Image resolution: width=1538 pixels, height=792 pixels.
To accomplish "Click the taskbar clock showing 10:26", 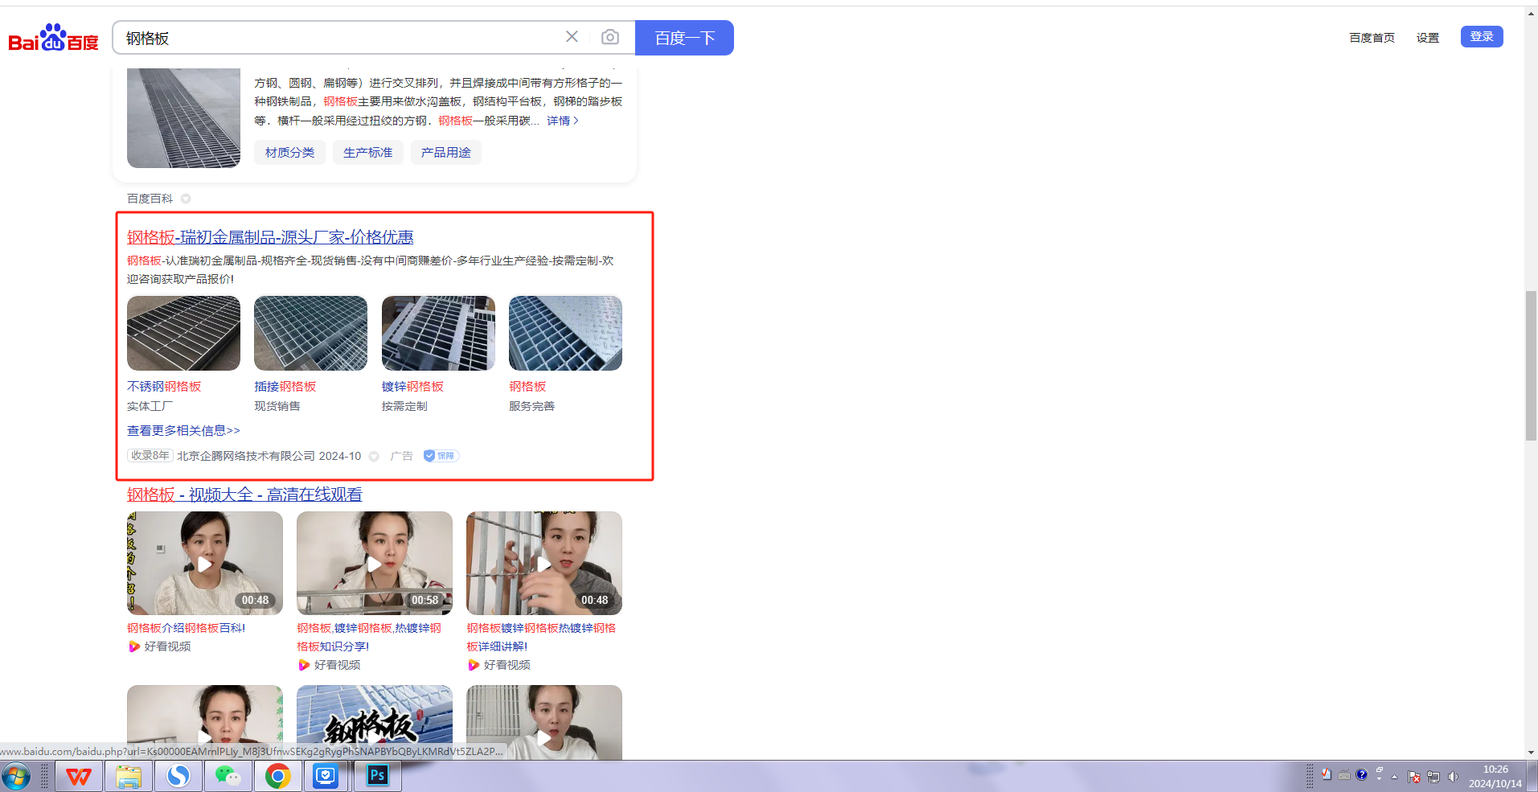I will coord(1495,777).
